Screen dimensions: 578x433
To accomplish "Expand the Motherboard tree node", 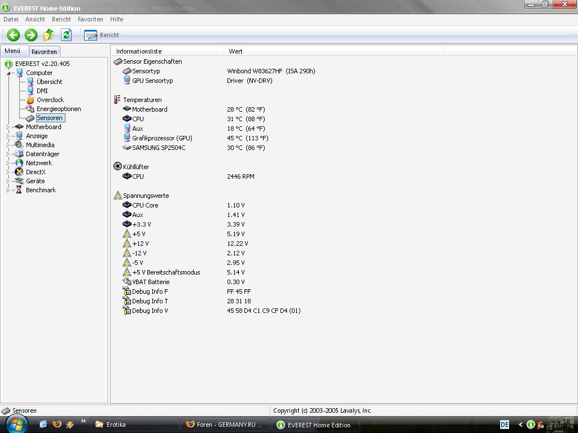I will [x=8, y=127].
